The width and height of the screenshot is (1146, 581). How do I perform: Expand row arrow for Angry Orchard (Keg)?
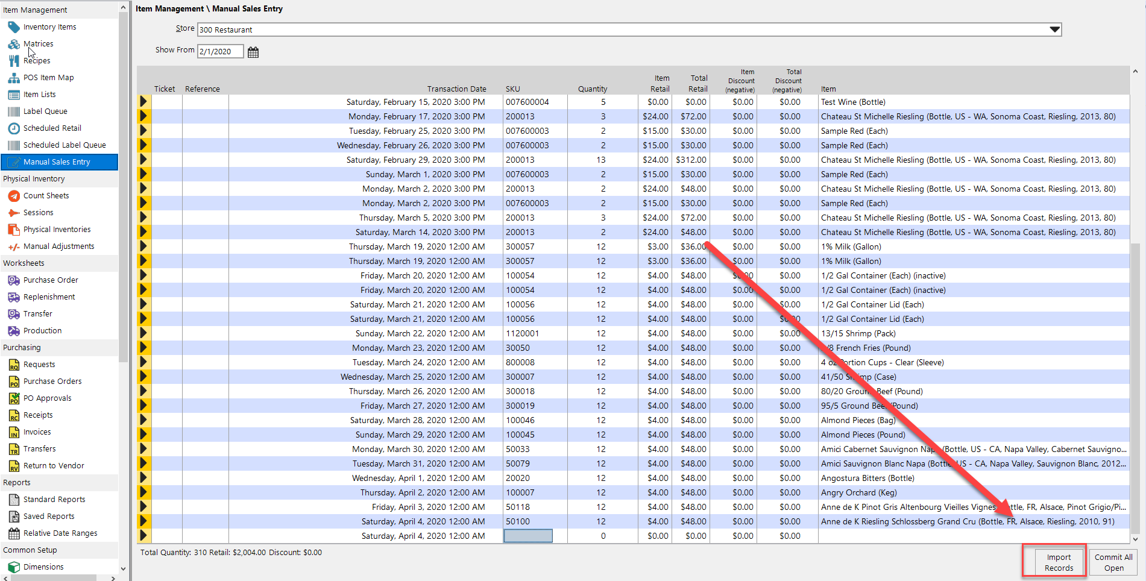pos(144,492)
